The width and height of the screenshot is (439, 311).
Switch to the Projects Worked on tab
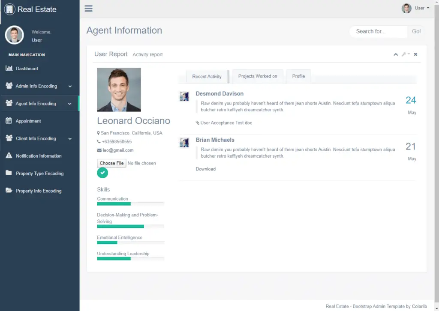[x=257, y=76]
